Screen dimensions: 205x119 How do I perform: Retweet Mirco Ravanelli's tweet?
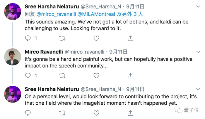(x=62, y=76)
